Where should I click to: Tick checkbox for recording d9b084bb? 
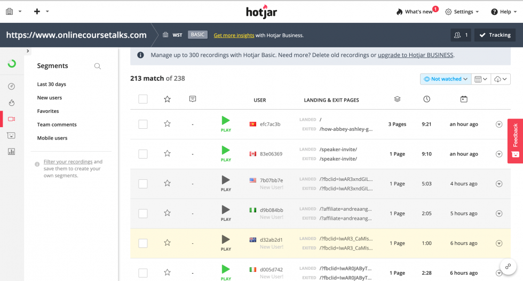(x=143, y=213)
